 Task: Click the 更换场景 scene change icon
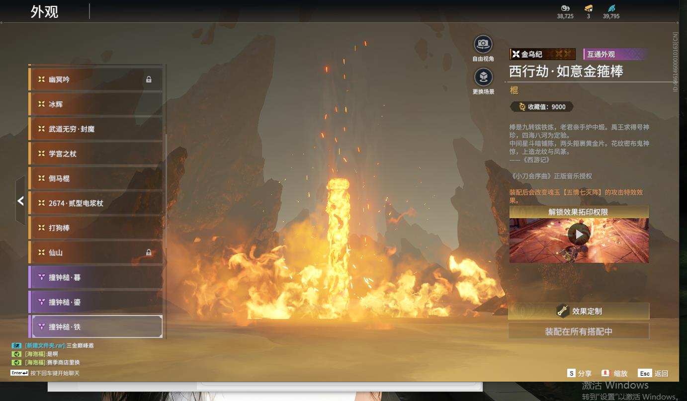tap(483, 77)
